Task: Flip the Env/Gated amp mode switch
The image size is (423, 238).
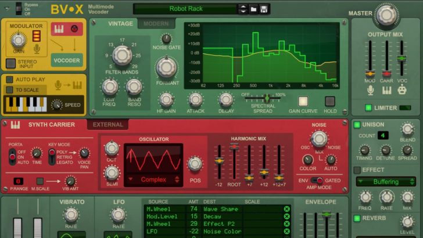Action: [317, 181]
